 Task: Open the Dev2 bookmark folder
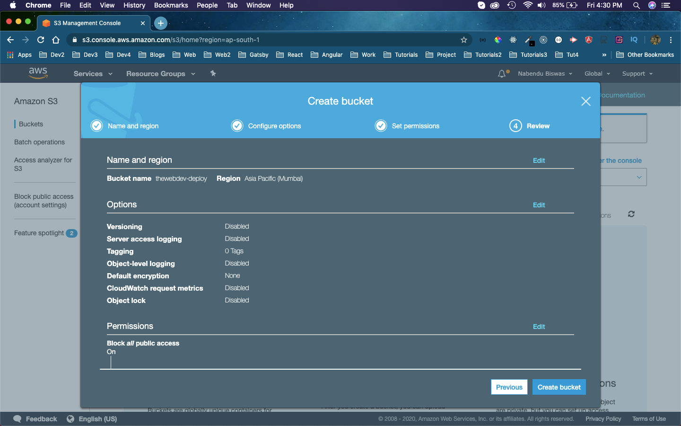52,55
